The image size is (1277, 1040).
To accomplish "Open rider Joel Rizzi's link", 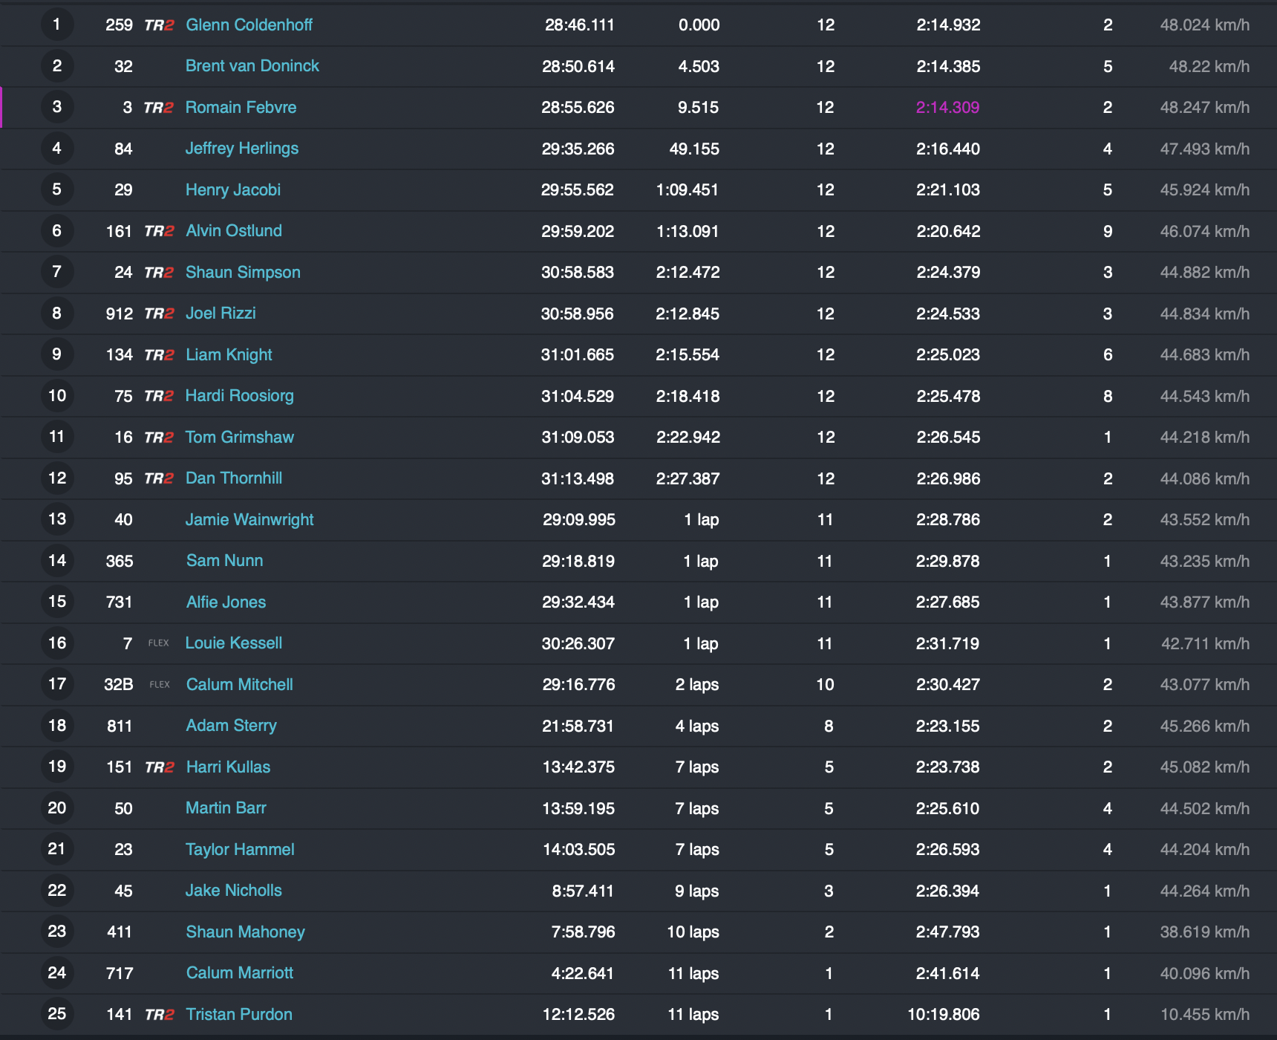I will pos(221,313).
